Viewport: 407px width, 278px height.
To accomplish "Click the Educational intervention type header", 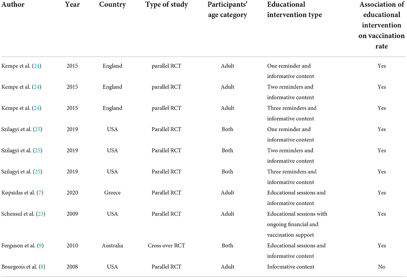I will [x=294, y=10].
